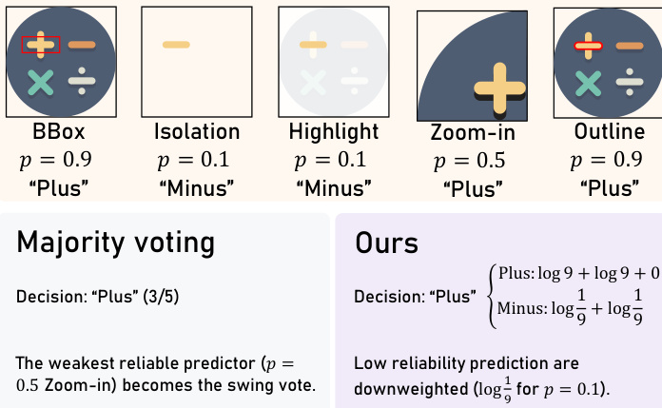The height and width of the screenshot is (408, 662).
Task: Click the divide icon in BBox image
Action: (82, 83)
